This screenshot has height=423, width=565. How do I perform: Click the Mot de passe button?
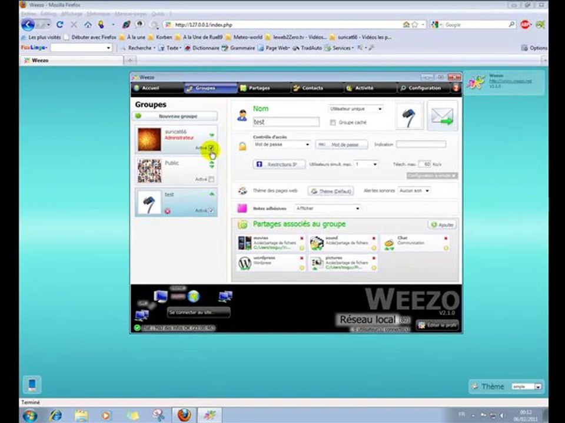pyautogui.click(x=341, y=145)
